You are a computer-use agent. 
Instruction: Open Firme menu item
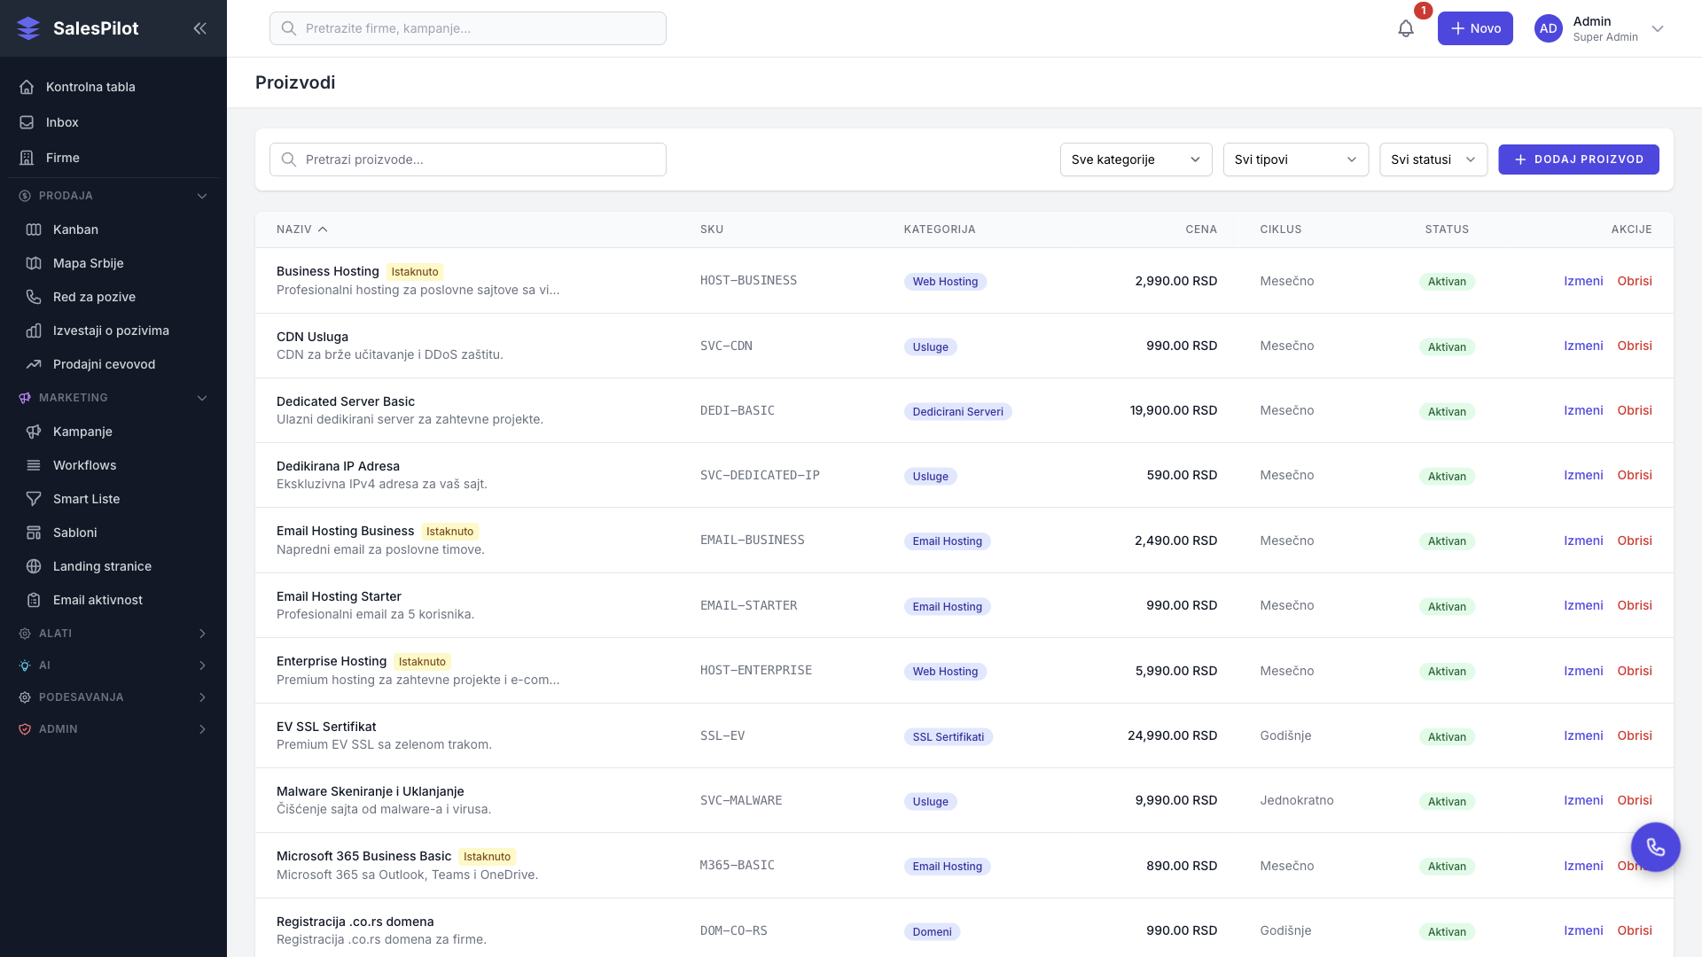click(62, 158)
